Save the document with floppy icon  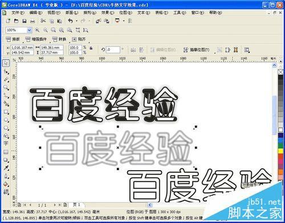(x=25, y=21)
